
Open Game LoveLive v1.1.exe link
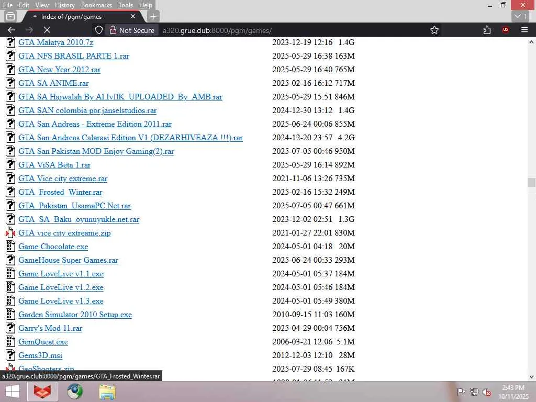tap(61, 274)
